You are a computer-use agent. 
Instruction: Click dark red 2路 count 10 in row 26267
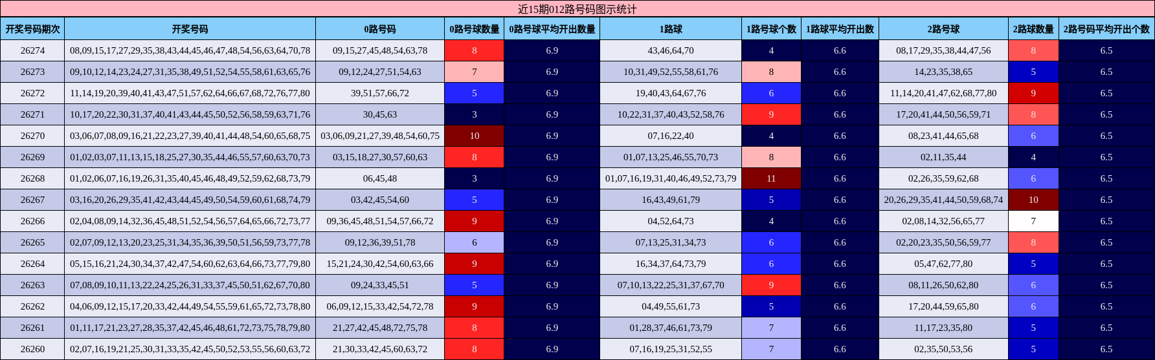click(x=1033, y=200)
